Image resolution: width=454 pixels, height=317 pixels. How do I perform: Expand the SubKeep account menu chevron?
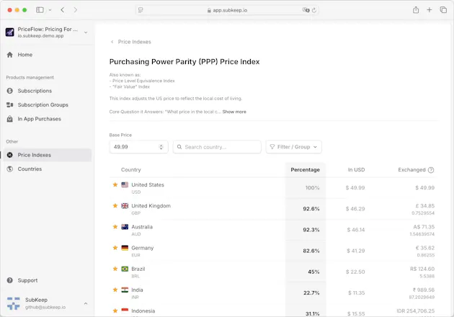pyautogui.click(x=86, y=303)
